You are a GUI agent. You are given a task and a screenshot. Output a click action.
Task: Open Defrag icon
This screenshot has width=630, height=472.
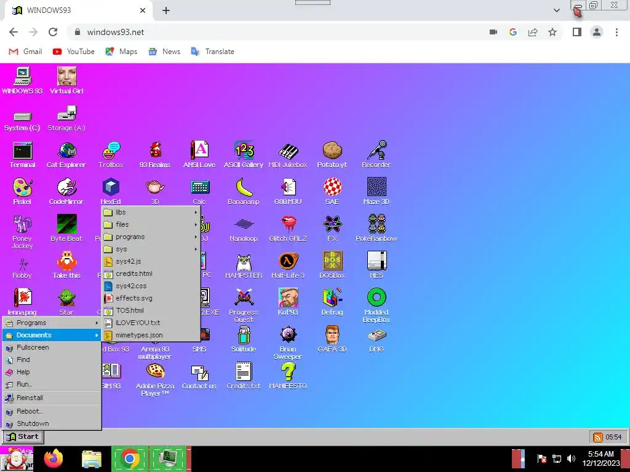tap(332, 302)
